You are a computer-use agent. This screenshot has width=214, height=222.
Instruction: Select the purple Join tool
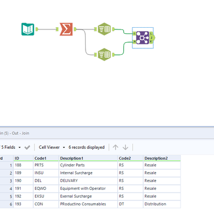pos(142,38)
